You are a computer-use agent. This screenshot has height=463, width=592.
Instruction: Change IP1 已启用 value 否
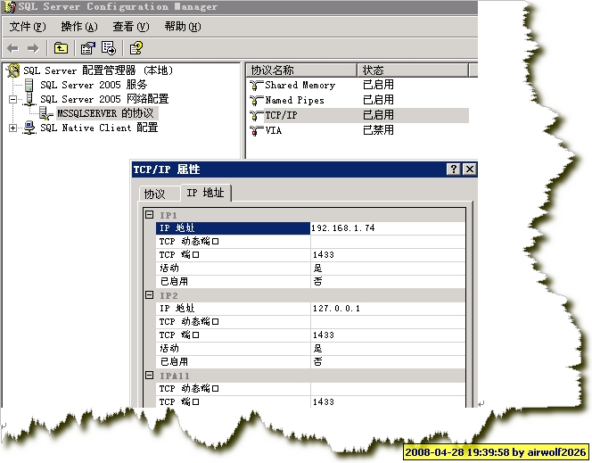point(387,281)
